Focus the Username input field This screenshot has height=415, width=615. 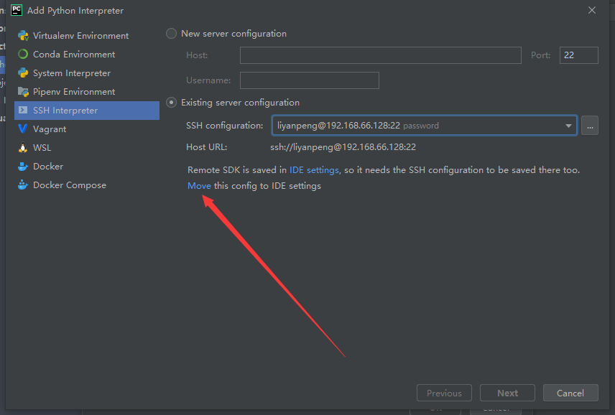[x=310, y=80]
